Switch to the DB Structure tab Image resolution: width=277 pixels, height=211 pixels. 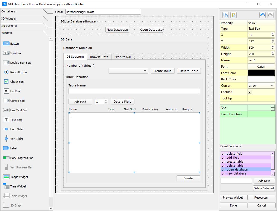(x=75, y=57)
